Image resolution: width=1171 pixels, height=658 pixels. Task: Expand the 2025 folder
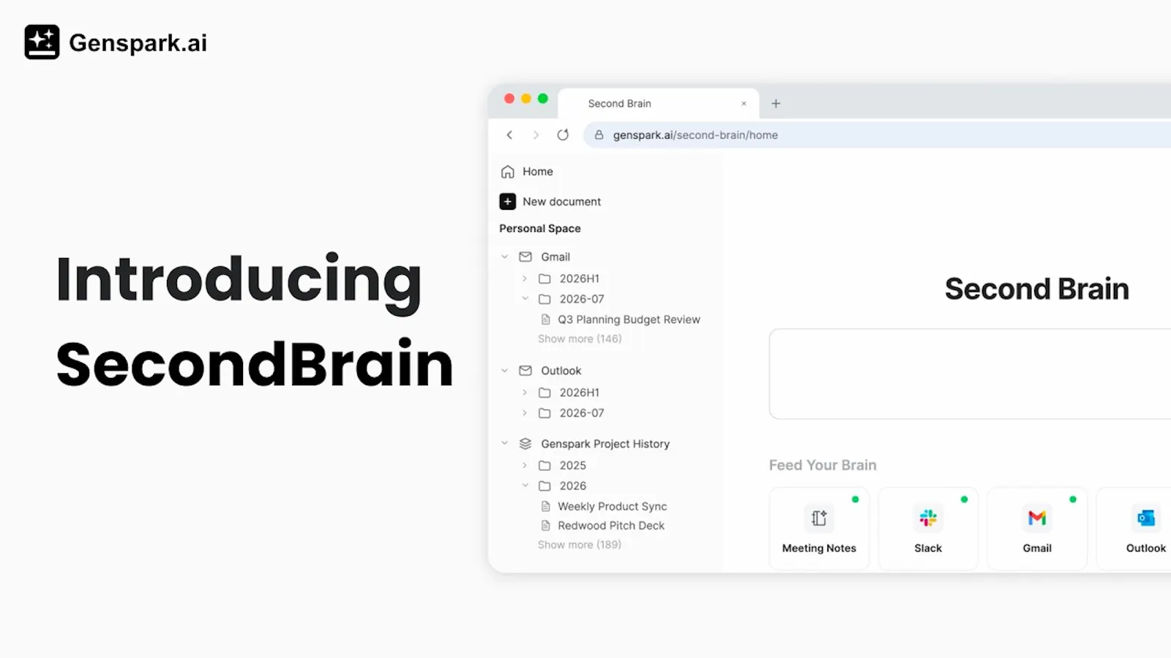524,465
